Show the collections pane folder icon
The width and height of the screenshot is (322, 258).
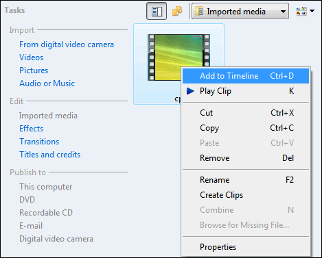[x=177, y=11]
